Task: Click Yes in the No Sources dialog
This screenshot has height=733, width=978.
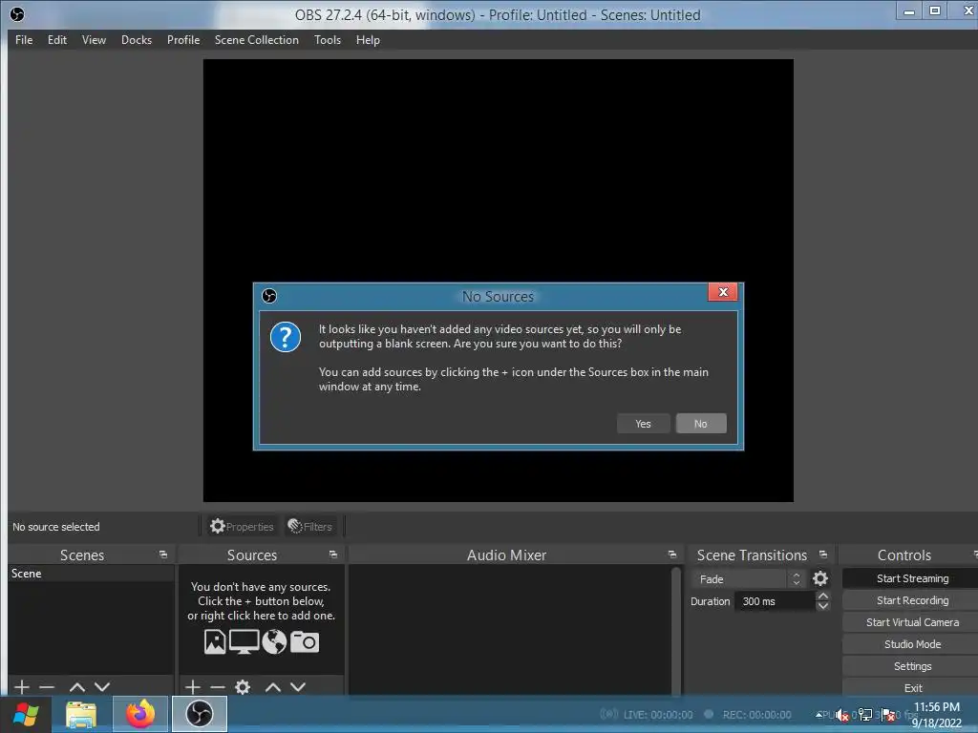Action: click(643, 424)
